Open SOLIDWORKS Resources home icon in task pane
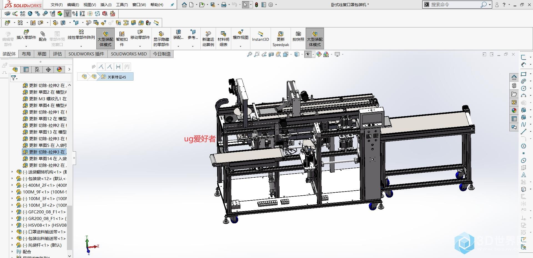 514,77
